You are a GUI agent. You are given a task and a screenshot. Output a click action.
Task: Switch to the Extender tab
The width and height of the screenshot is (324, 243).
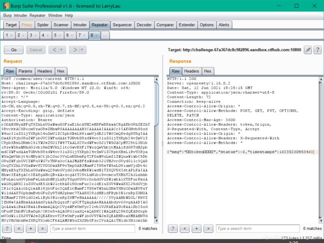(x=187, y=25)
